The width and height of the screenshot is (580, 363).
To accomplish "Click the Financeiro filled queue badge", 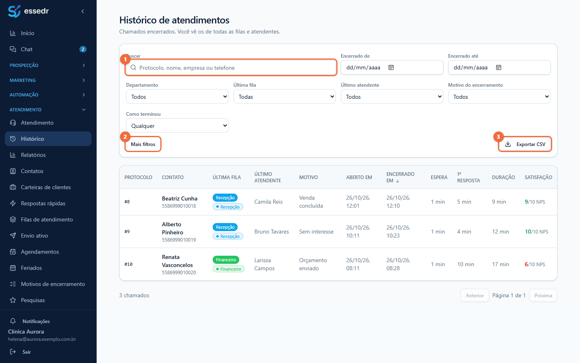I will coord(226,260).
